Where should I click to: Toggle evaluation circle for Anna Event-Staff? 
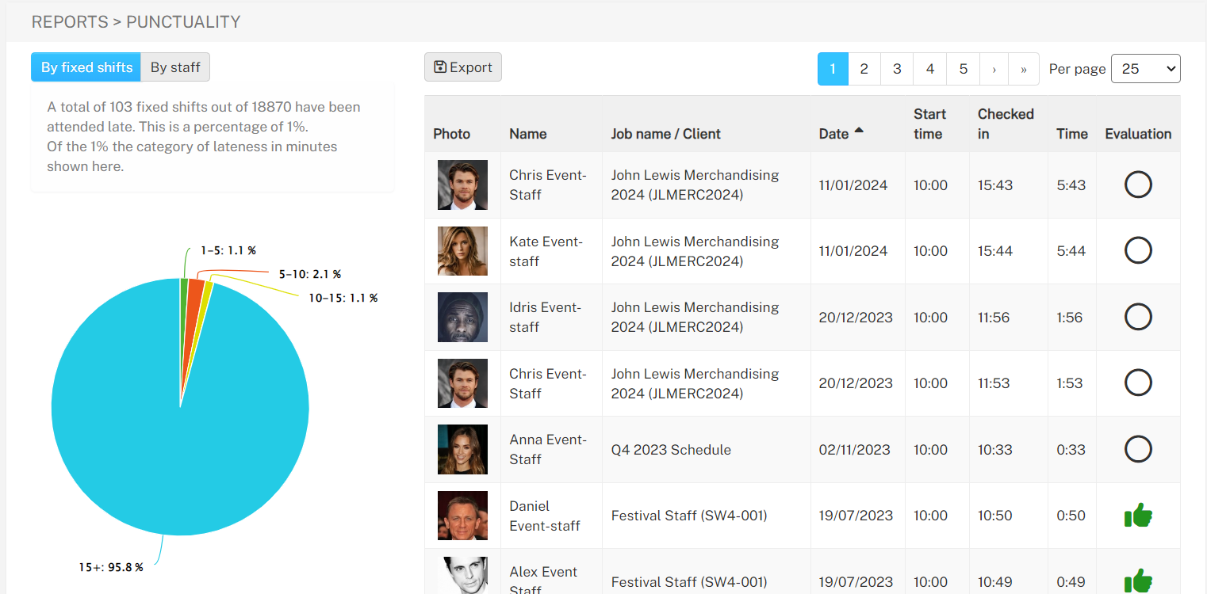(x=1138, y=450)
